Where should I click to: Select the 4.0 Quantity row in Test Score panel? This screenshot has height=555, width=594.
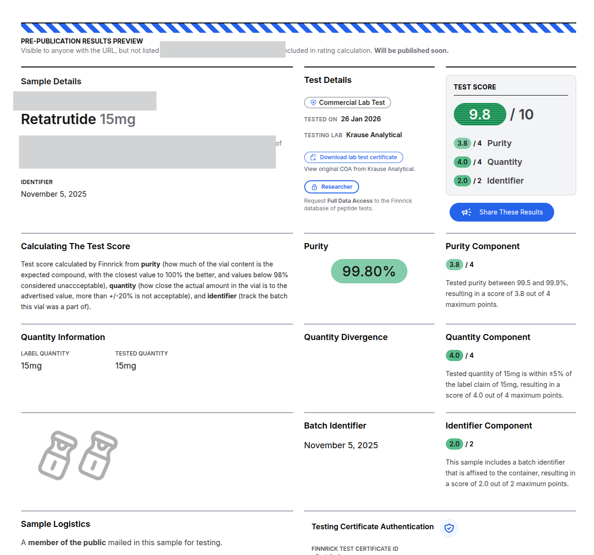pos(488,162)
